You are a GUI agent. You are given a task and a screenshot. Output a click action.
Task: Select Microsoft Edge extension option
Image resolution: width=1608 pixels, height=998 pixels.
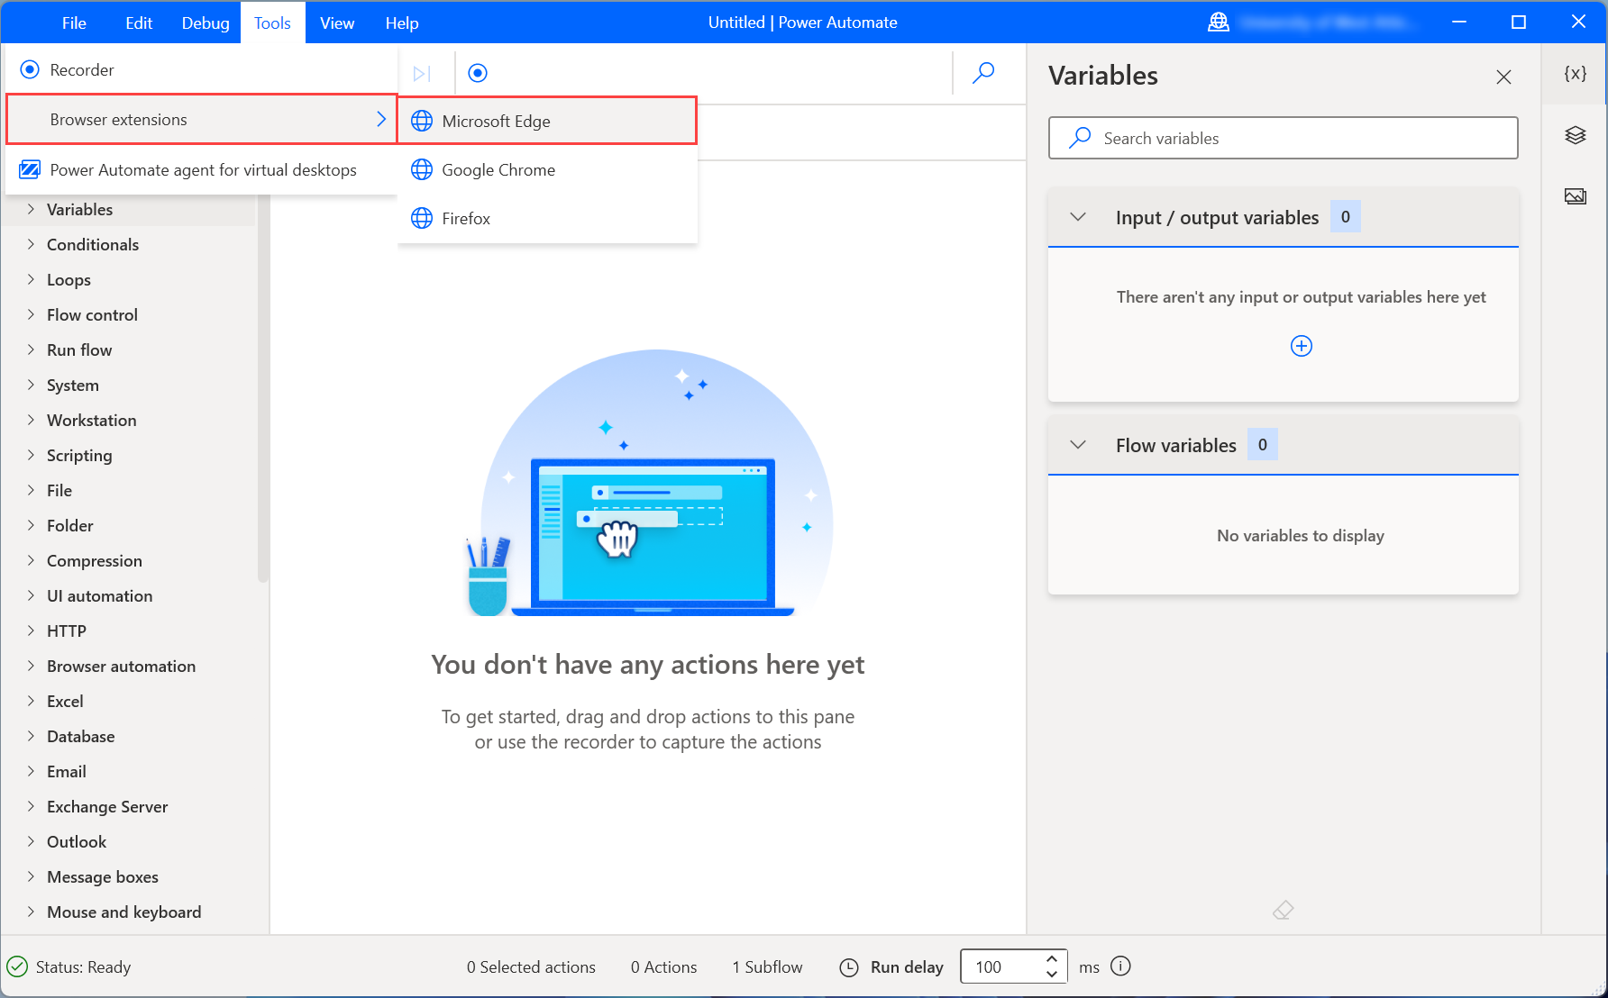click(x=547, y=121)
